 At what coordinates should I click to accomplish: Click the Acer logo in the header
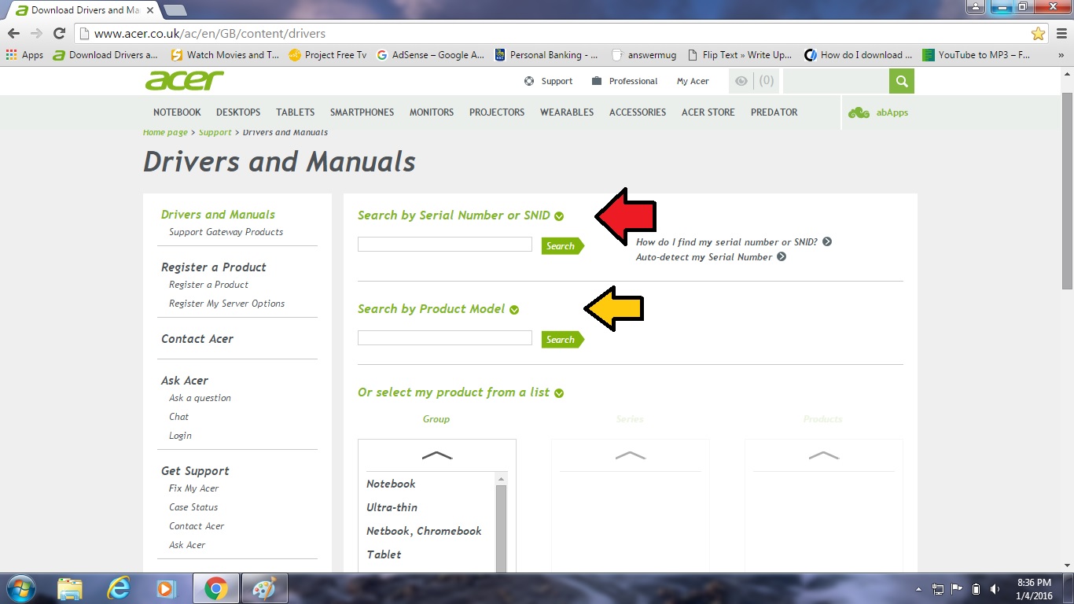(x=185, y=80)
